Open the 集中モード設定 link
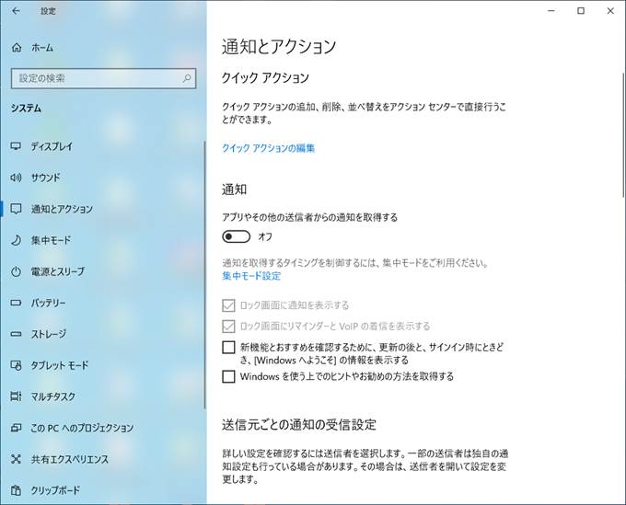The image size is (626, 505). [x=251, y=276]
